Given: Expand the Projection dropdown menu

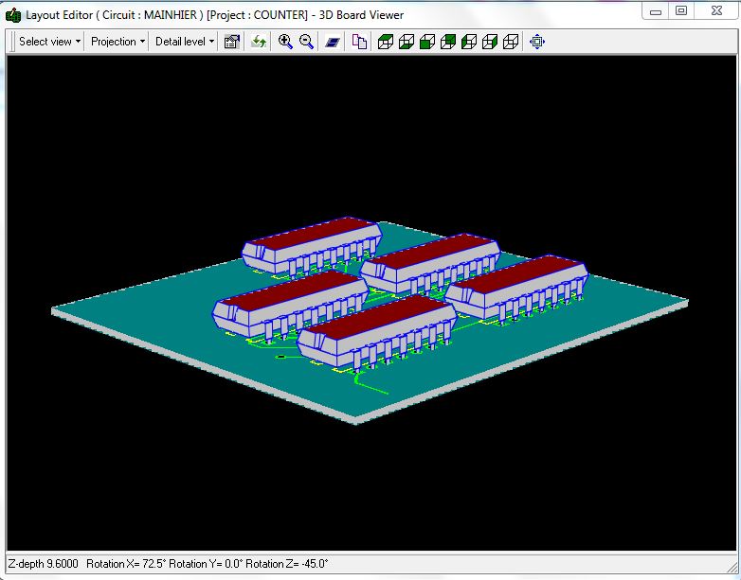Looking at the screenshot, I should (x=117, y=42).
